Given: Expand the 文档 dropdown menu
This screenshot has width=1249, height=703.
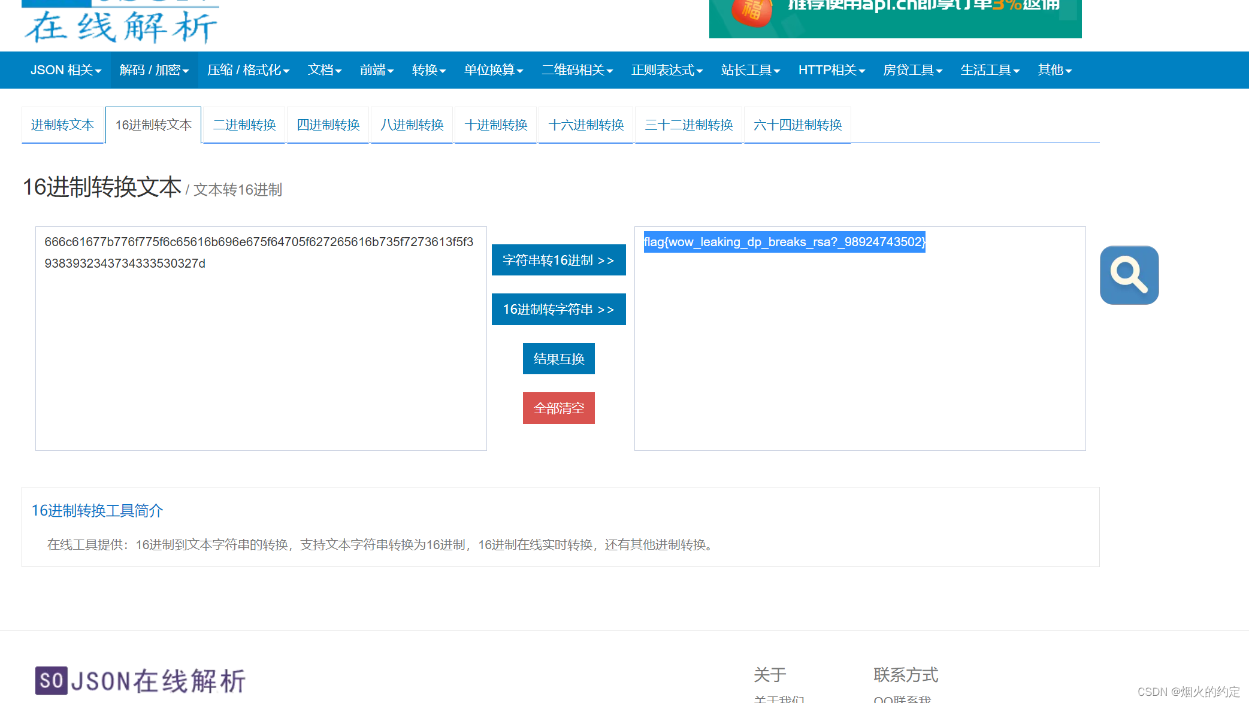Looking at the screenshot, I should pos(325,70).
